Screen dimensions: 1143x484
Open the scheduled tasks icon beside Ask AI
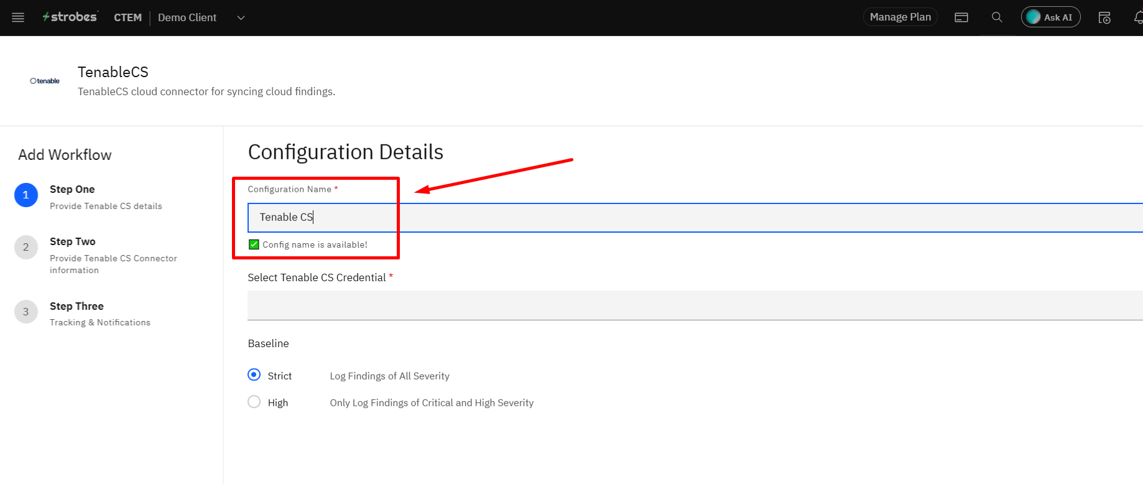point(1104,17)
